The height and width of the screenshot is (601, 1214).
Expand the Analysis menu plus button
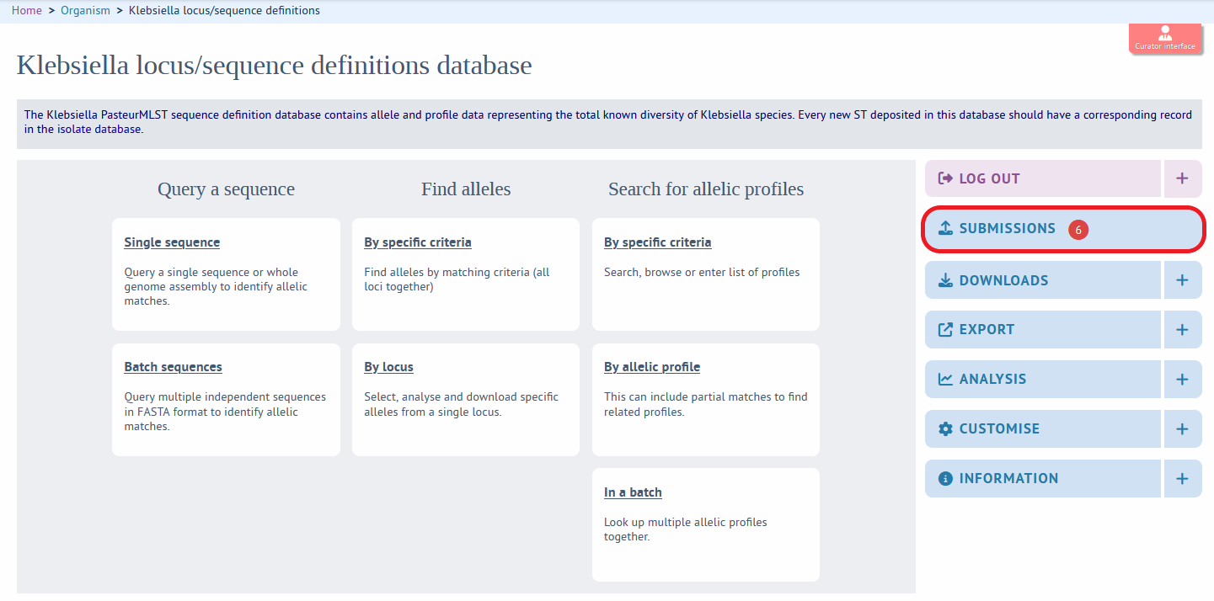tap(1182, 379)
